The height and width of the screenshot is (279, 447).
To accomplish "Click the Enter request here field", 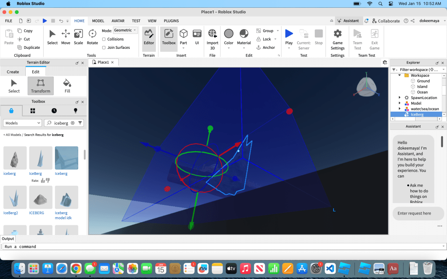I will coord(414,213).
